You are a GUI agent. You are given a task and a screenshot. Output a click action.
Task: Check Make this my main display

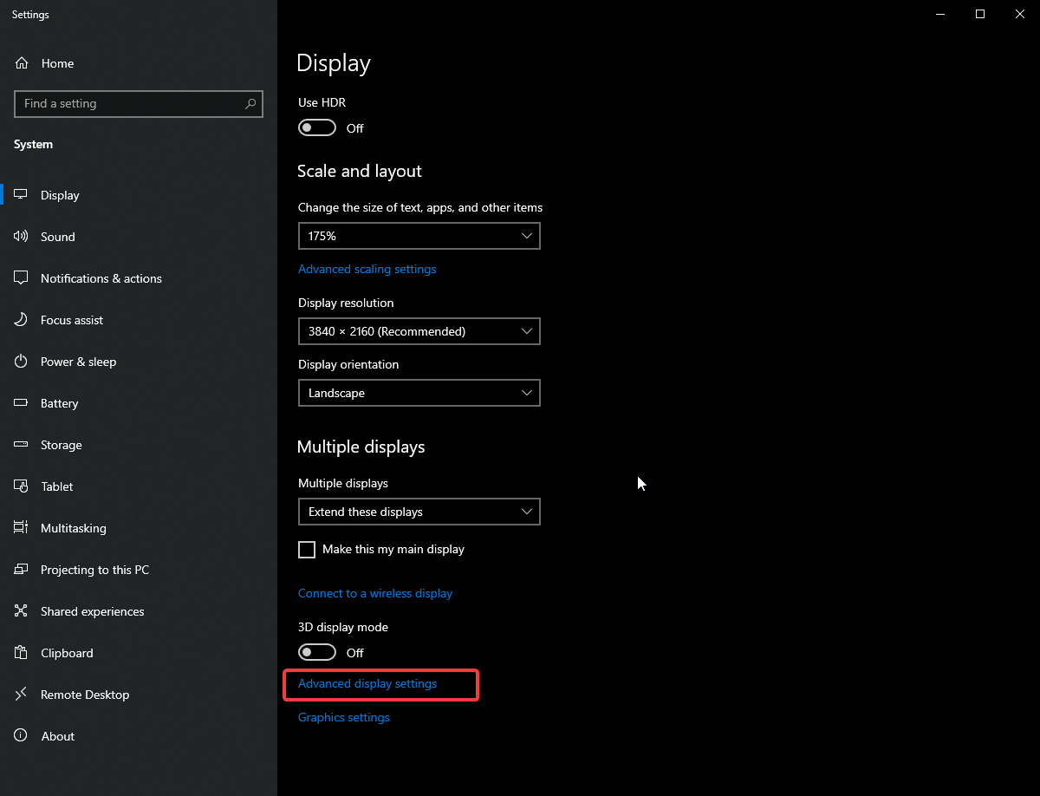click(x=307, y=550)
